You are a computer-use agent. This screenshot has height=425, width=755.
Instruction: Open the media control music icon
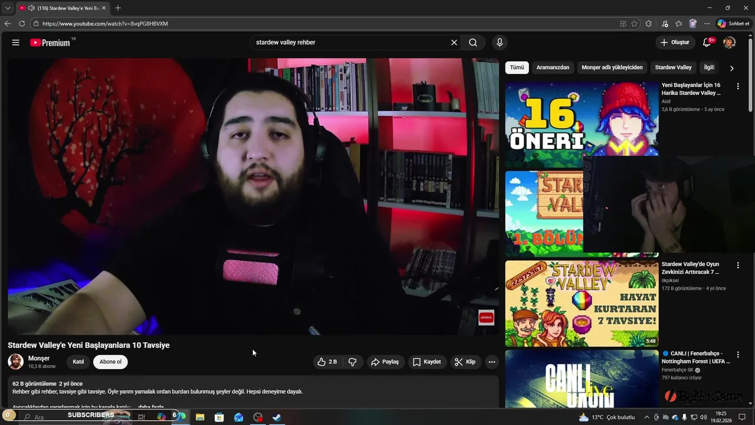[665, 24]
